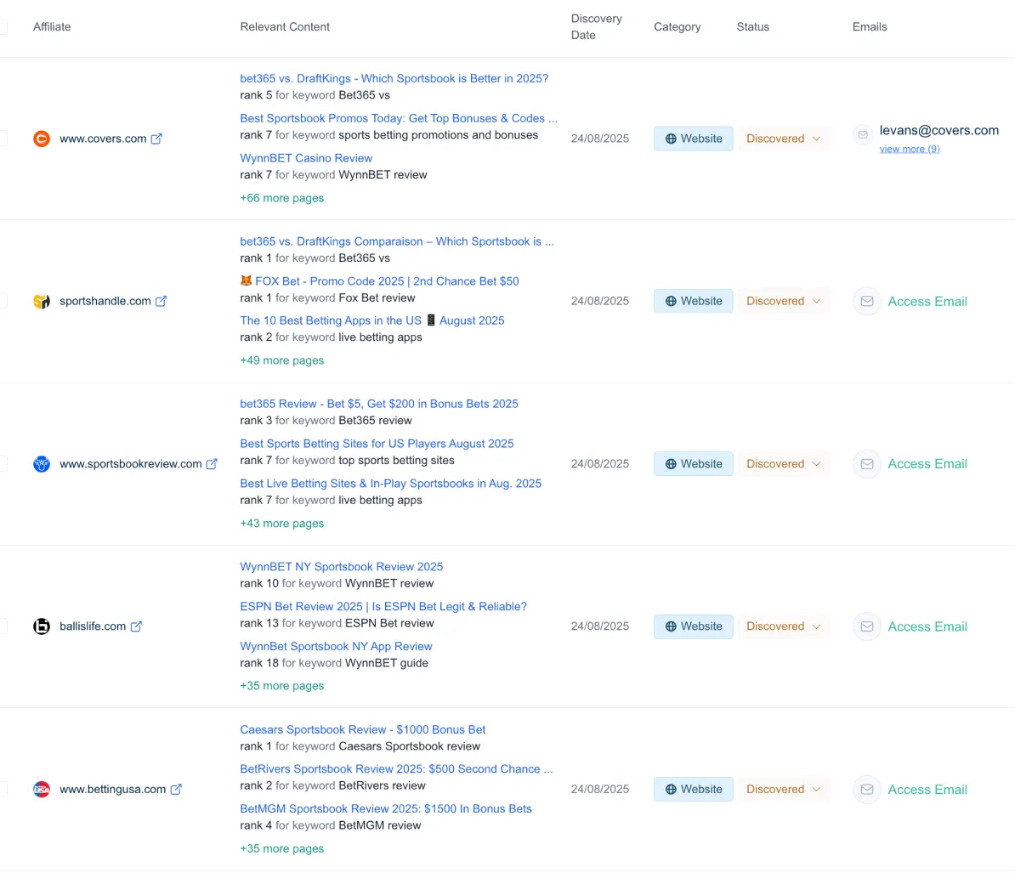Open 'The 10 Best Betting Apps in the US' link

point(371,320)
